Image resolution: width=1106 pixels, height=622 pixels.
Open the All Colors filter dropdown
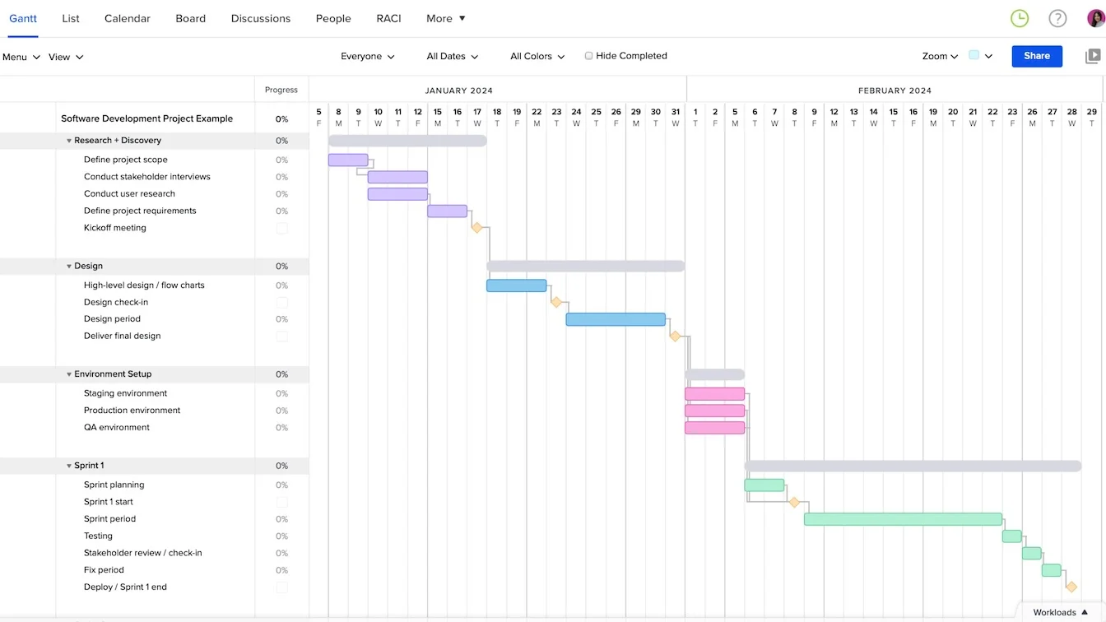[x=536, y=56]
